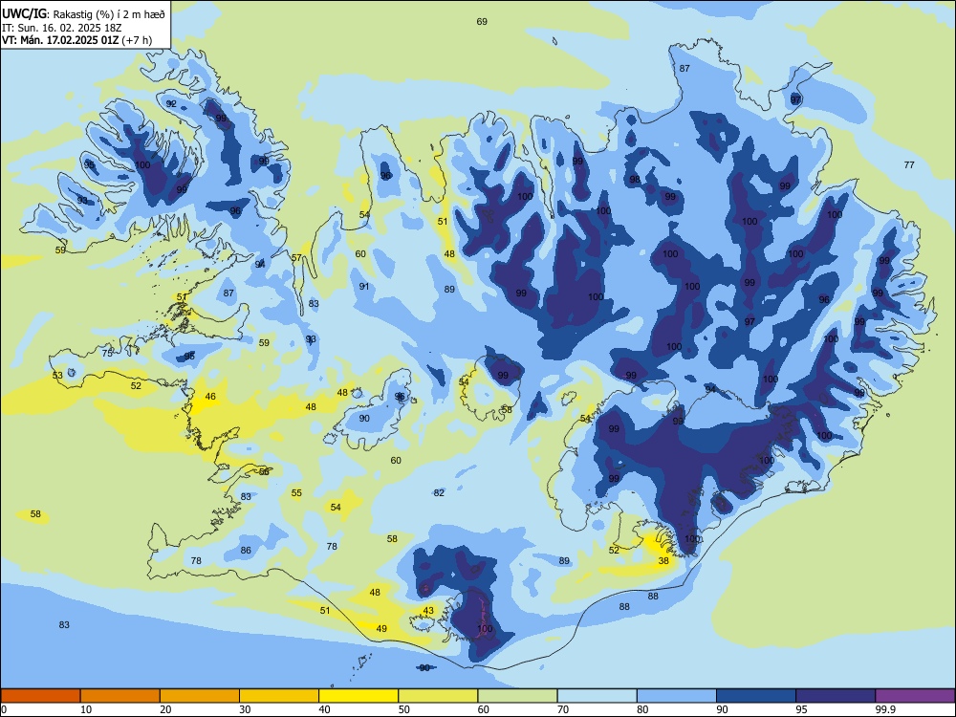
Task: Click the title text 'Rakastig (%) í 2 m hæð'
Action: (110, 14)
